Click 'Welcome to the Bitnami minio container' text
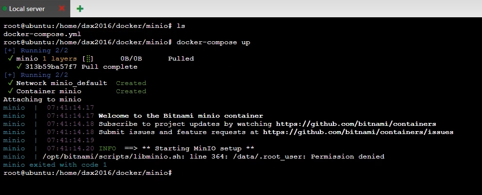482x195 pixels. tap(181, 116)
